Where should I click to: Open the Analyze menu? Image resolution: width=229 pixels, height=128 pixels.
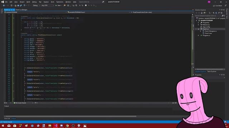pos(46,2)
